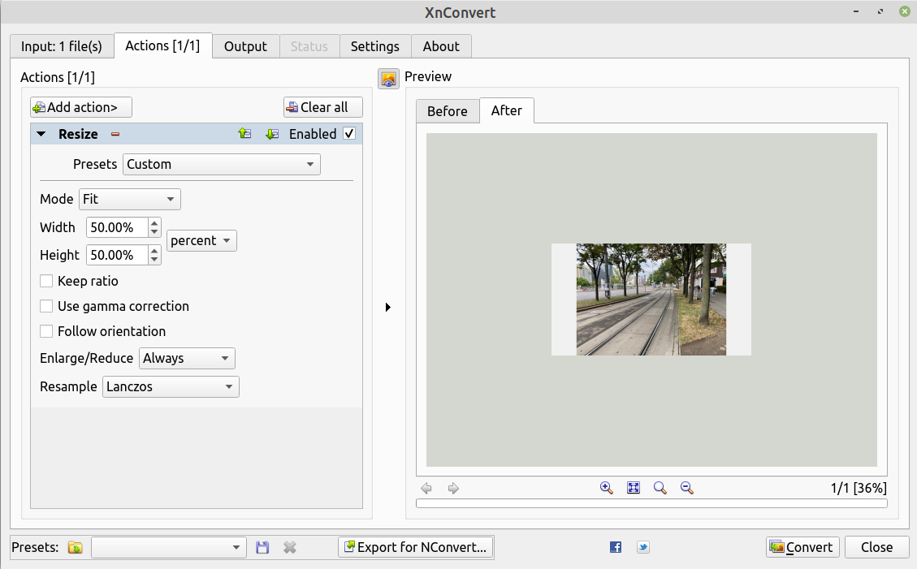This screenshot has width=917, height=569.
Task: Switch to the Output tab
Action: tap(245, 46)
